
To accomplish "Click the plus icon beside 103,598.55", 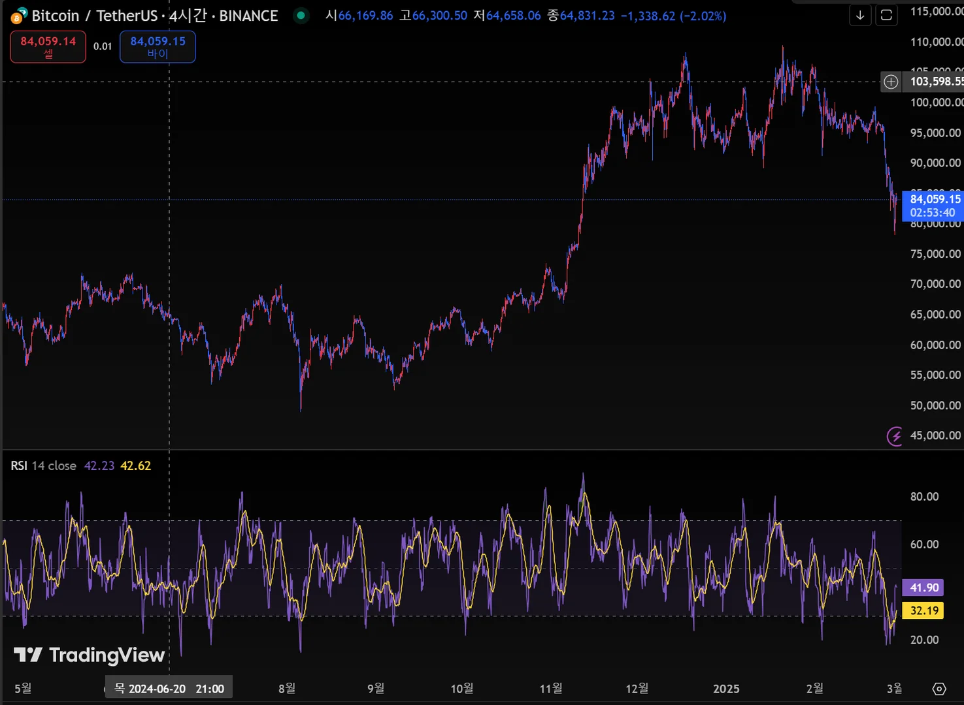I will click(891, 82).
